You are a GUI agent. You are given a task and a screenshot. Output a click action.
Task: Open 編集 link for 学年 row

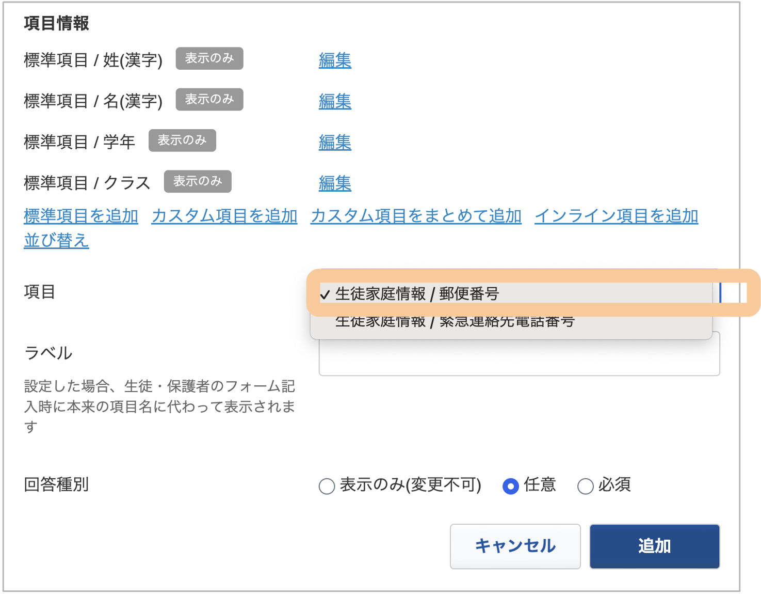tap(335, 142)
